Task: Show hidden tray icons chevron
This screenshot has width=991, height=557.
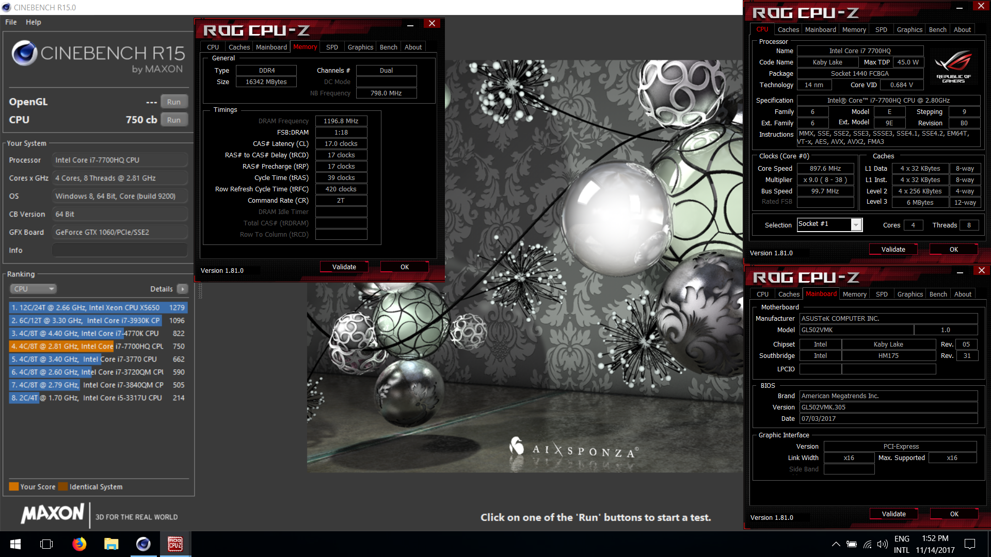Action: 836,544
